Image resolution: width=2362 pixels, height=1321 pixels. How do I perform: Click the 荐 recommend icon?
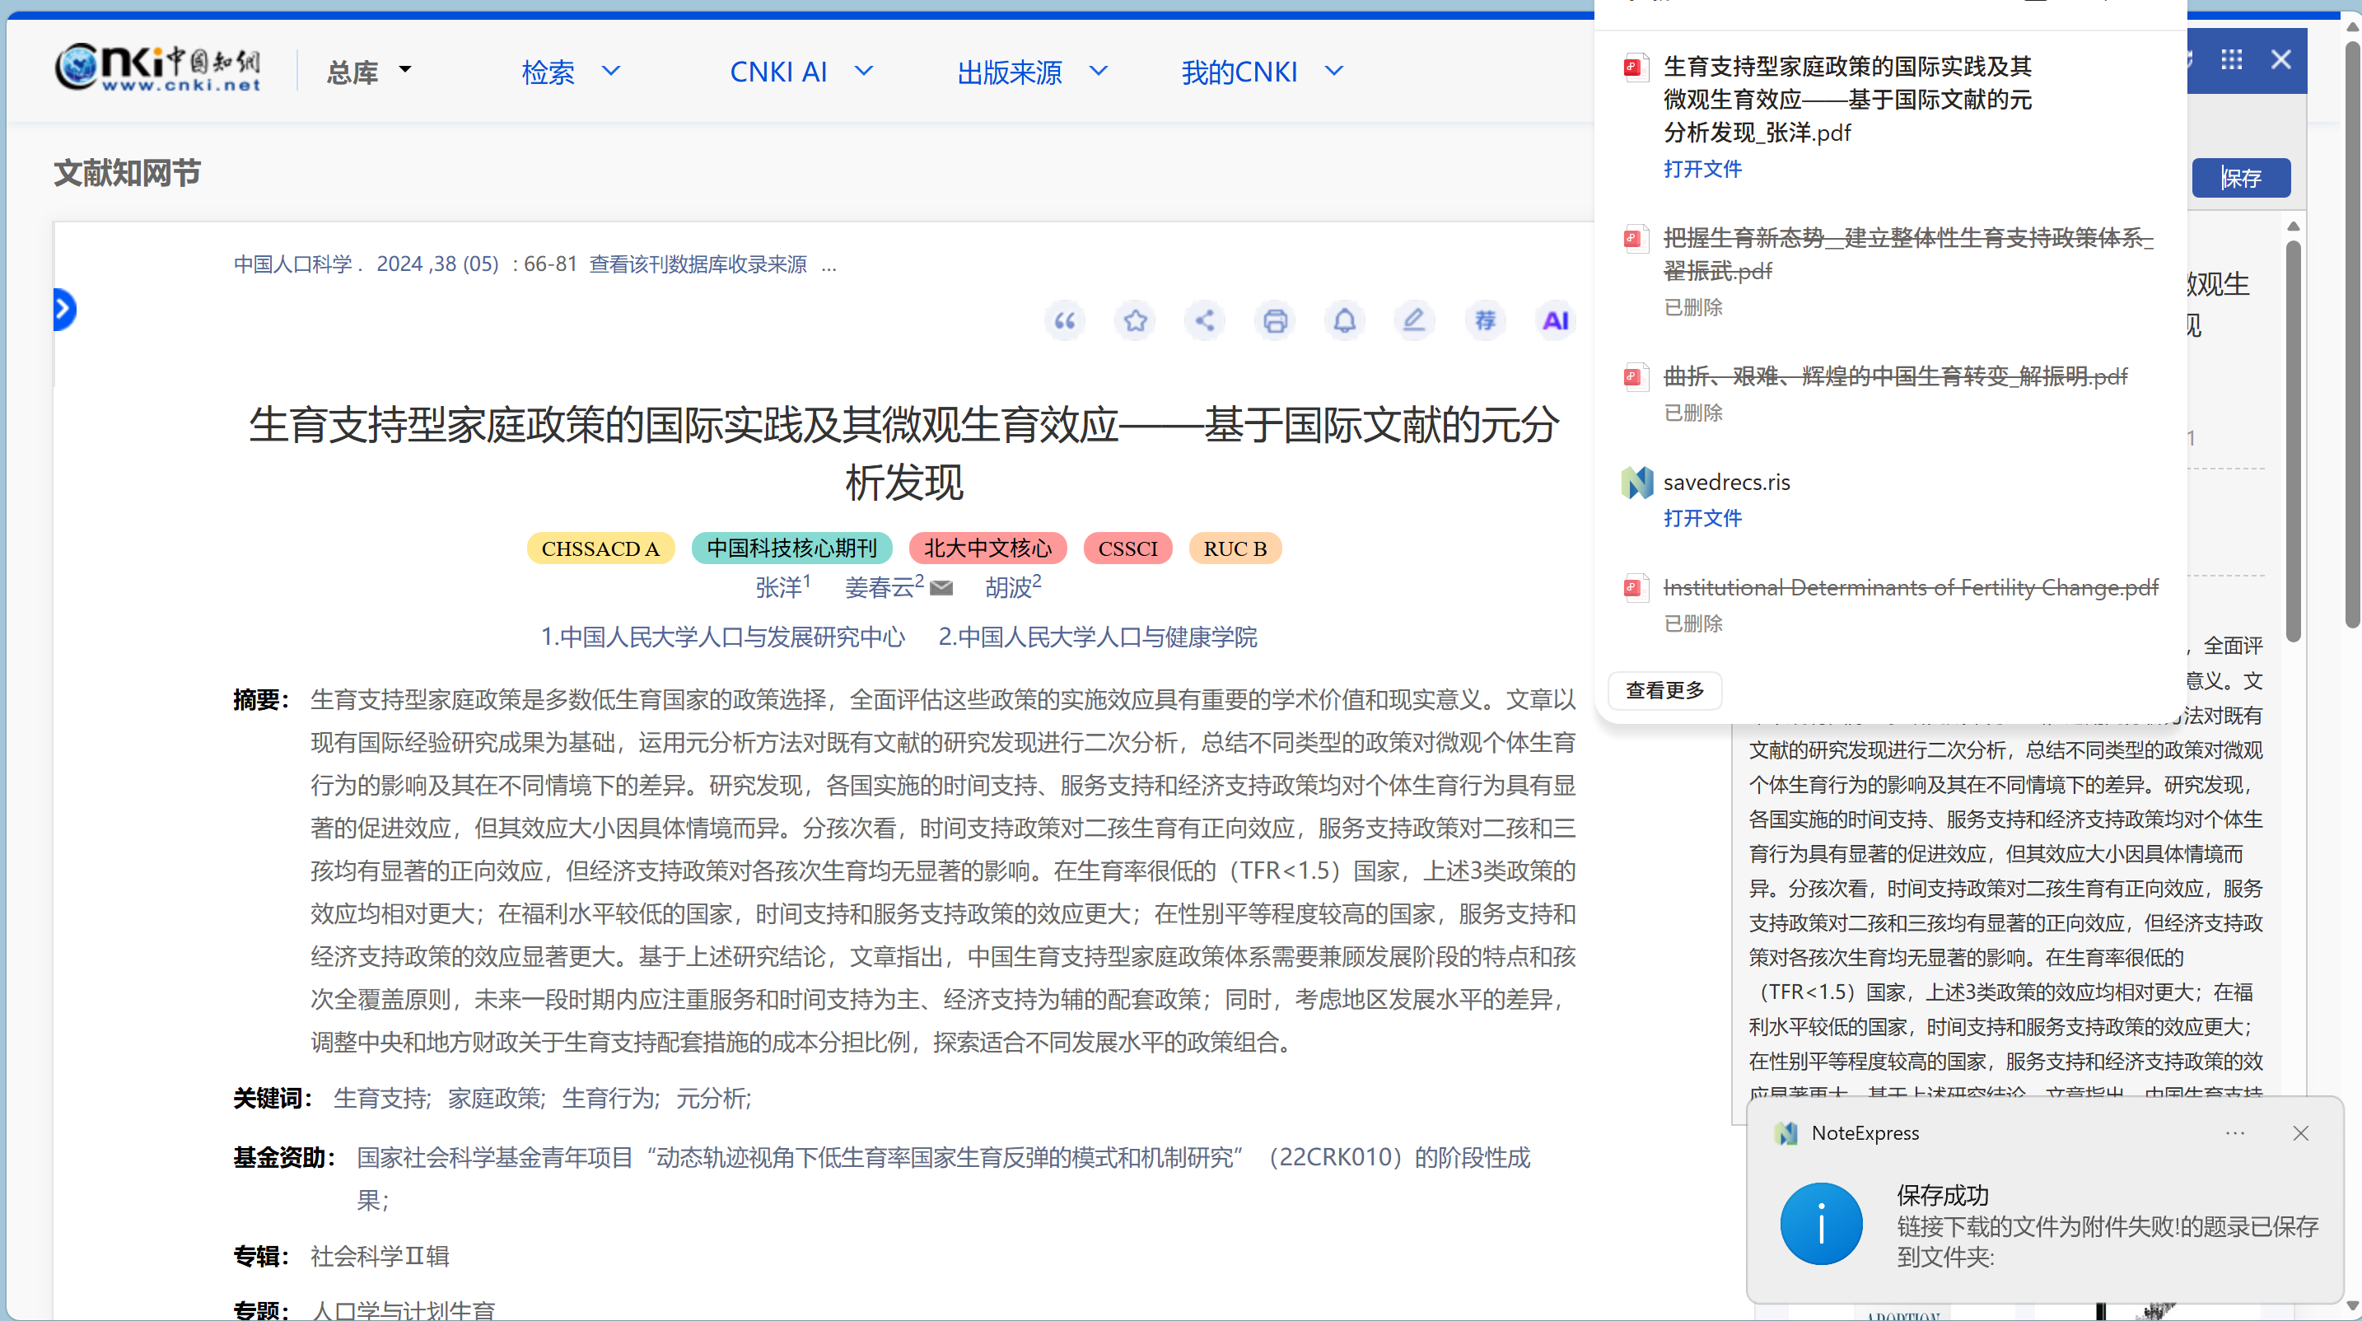click(1486, 321)
